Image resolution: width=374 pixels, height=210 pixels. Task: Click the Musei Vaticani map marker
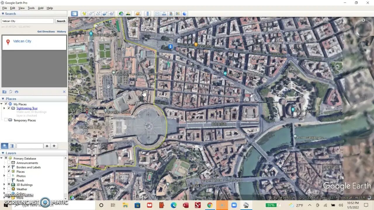(x=91, y=34)
